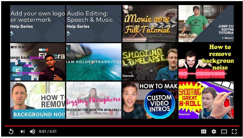Skip to the next video
243x138 pixels.
23,132
